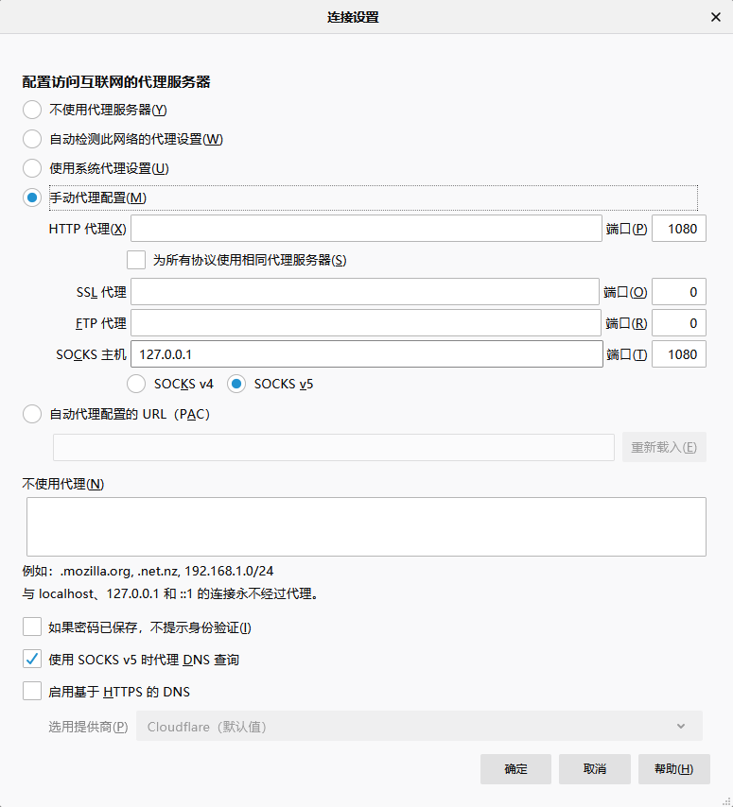Select 自动检测此网络的代理设置 option
Image resolution: width=733 pixels, height=807 pixels.
32,139
